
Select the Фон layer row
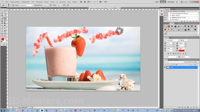[182, 68]
